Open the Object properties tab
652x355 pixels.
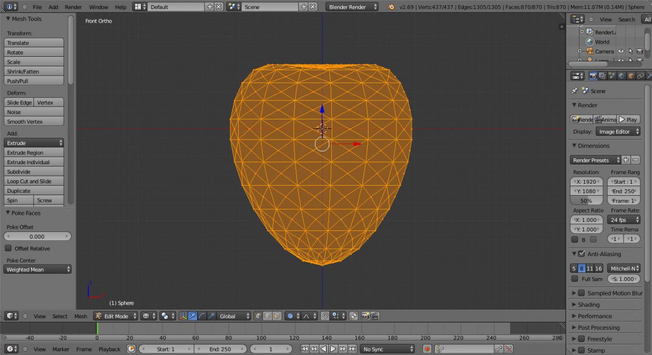pos(631,76)
